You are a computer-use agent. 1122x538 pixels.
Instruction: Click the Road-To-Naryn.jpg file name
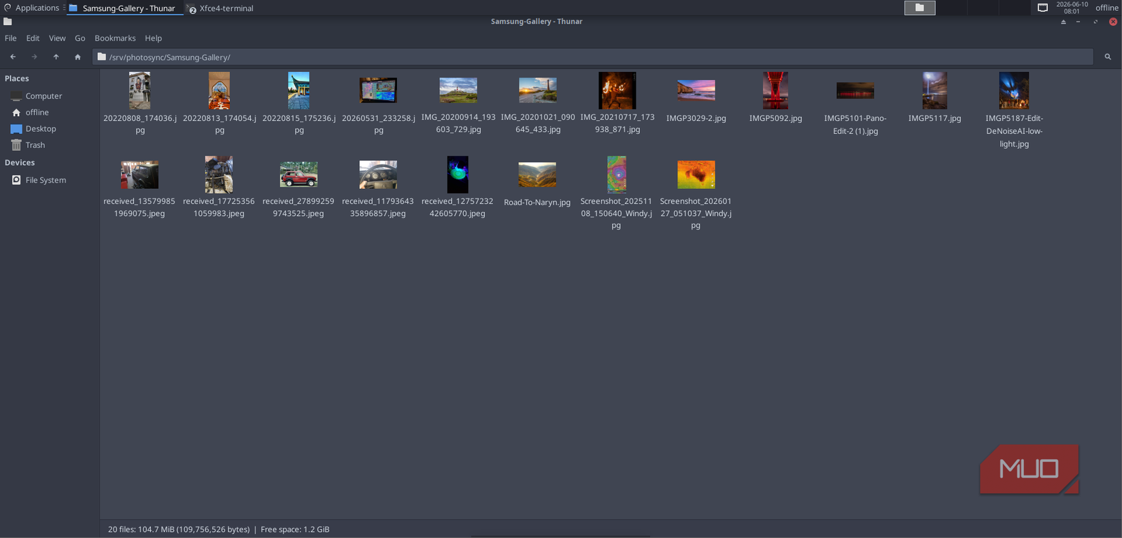click(x=537, y=202)
